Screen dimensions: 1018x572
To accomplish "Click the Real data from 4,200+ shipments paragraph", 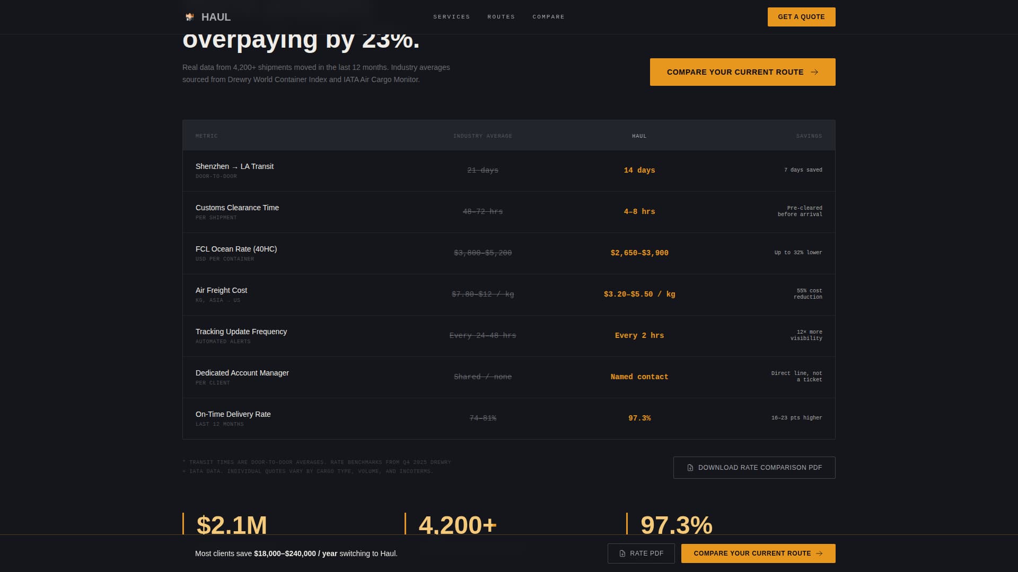I will point(316,74).
